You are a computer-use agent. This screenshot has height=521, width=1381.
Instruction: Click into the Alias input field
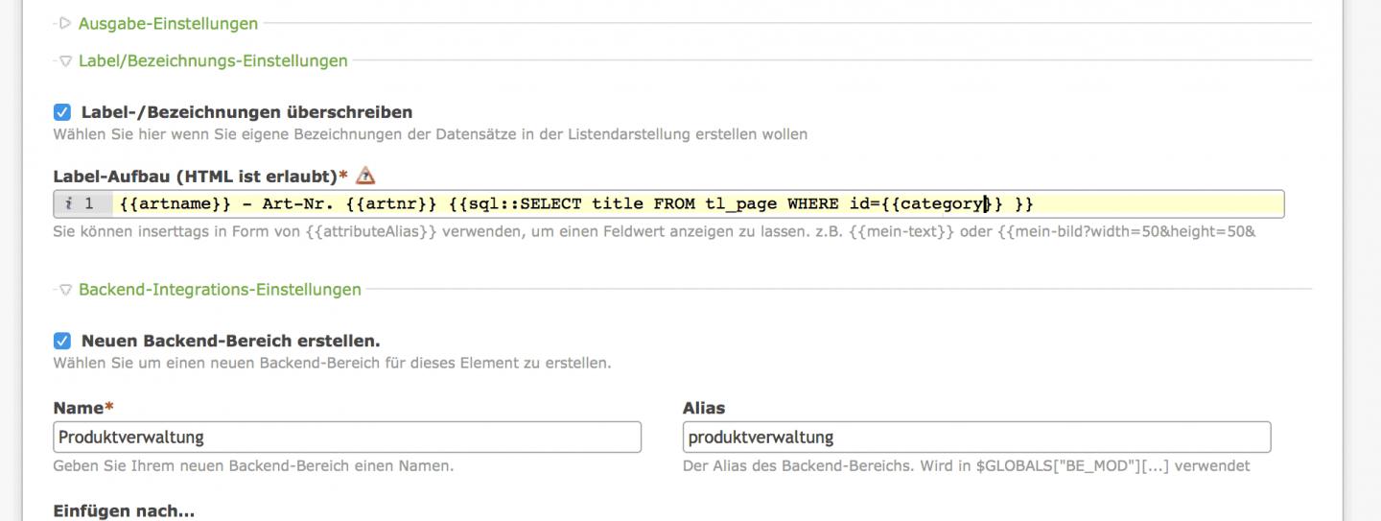(976, 438)
